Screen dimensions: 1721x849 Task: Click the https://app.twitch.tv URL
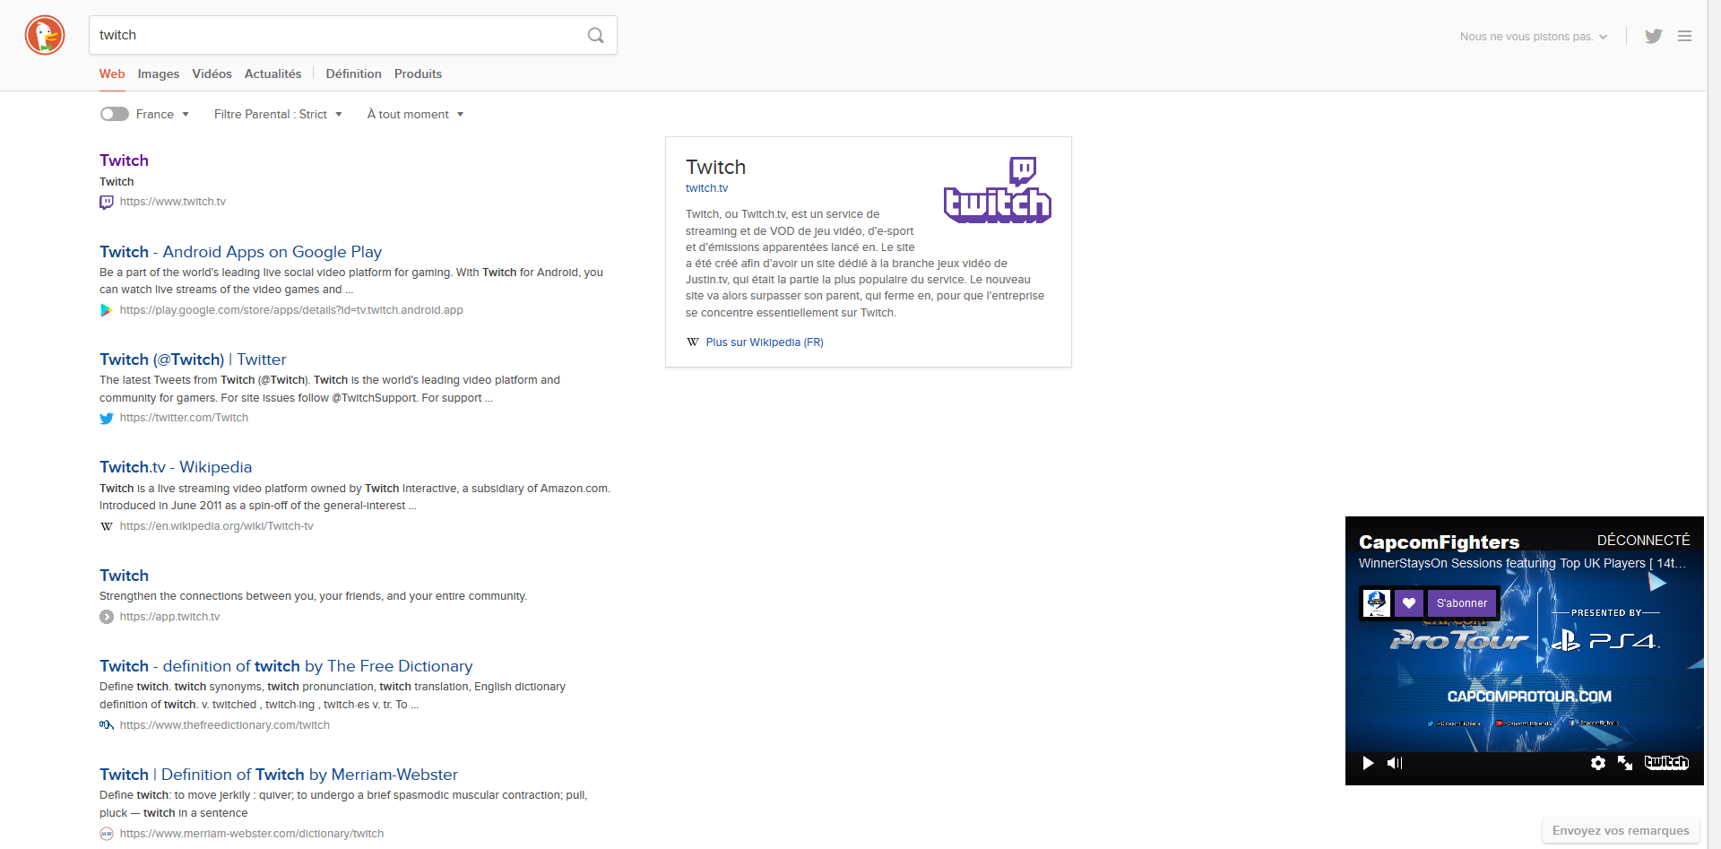(x=169, y=617)
